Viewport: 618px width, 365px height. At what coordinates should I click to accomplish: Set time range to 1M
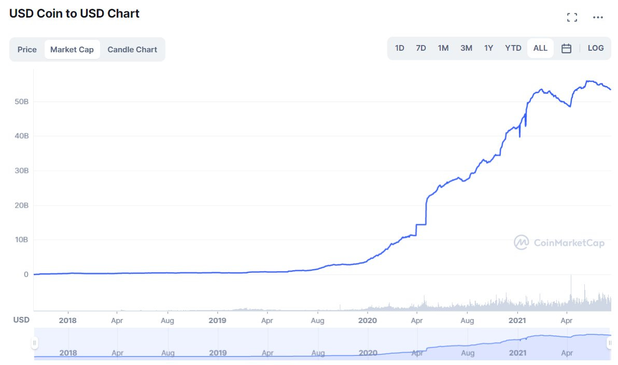coord(443,48)
